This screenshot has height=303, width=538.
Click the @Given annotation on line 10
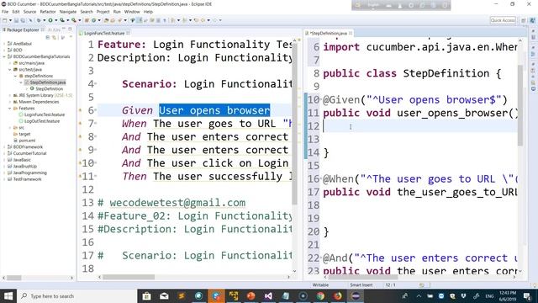pyautogui.click(x=341, y=100)
